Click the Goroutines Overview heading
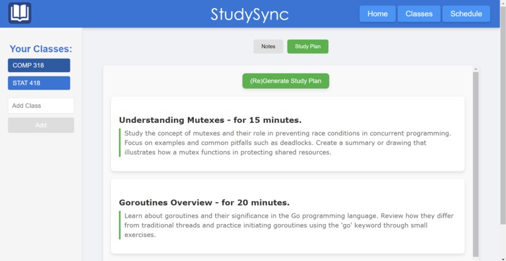Screen dimensions: 506x261 (x=204, y=203)
